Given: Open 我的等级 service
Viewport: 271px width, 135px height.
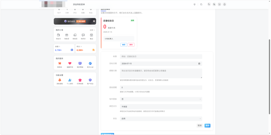Looking at the screenshot, I should [80, 65].
